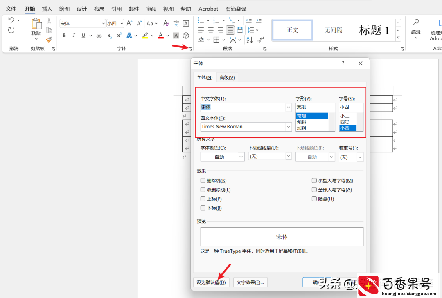Decrease the font size with the shrink font icon
The height and width of the screenshot is (298, 442).
pos(139,23)
